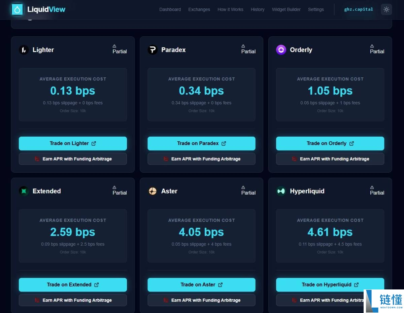Open the Settings nav item

click(x=316, y=9)
